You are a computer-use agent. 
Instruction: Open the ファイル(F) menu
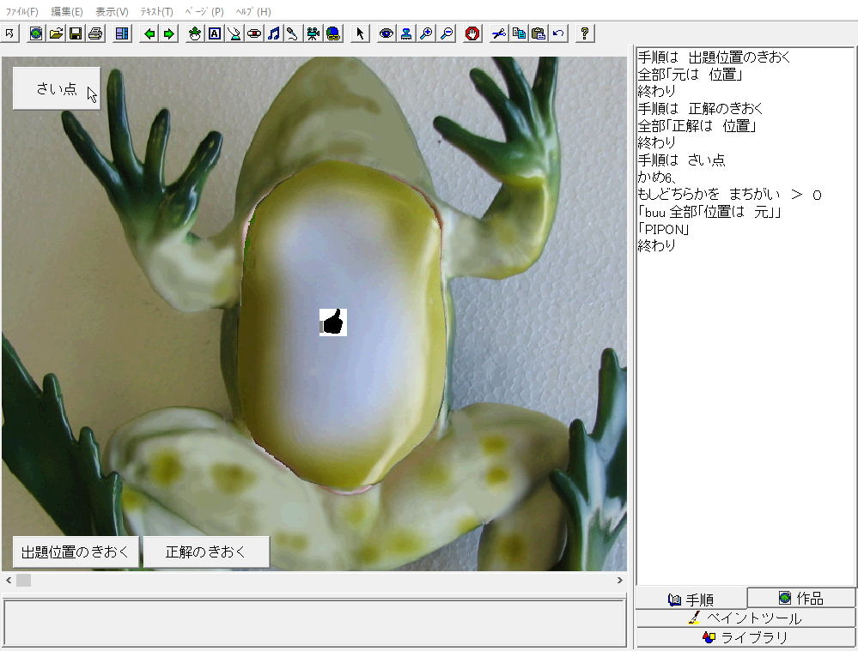(x=22, y=12)
